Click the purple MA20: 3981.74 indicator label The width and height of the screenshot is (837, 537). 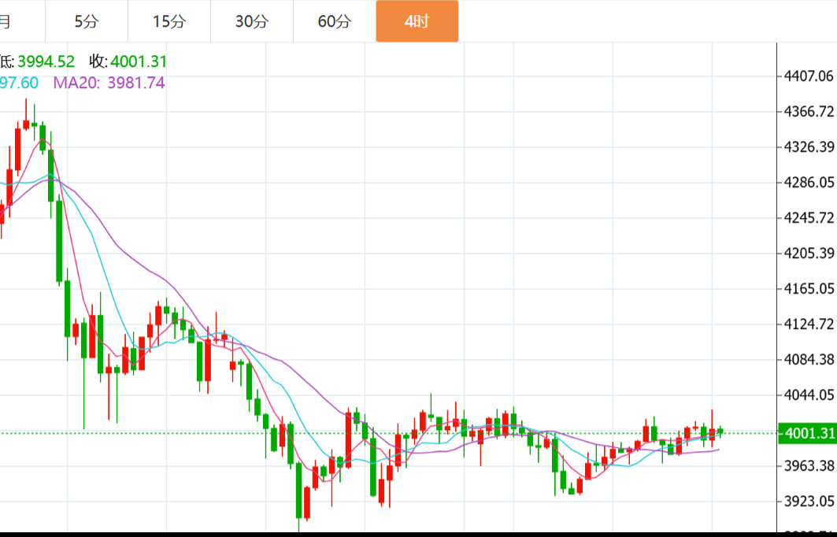(109, 83)
